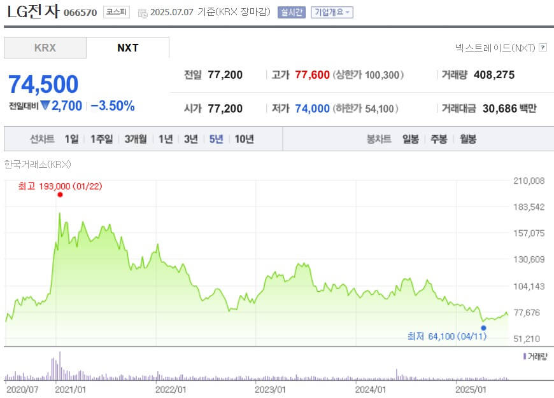Click the red 최고 price marker dot
Screen dimensions: 554x398
(x=60, y=195)
